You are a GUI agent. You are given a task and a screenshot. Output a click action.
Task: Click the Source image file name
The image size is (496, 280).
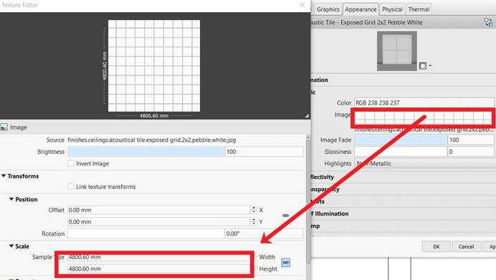pyautogui.click(x=152, y=140)
